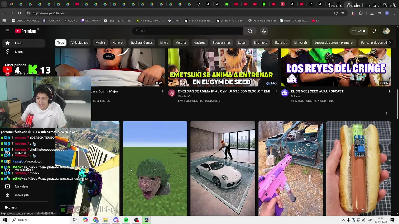Open the DISPOSITIVOS VERSE bookmark
The width and height of the screenshot is (399, 224).
click(26, 21)
